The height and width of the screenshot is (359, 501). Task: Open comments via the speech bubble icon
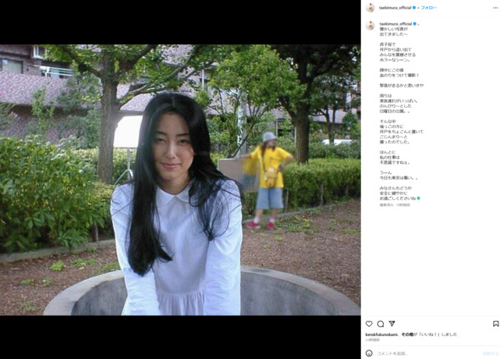pyautogui.click(x=380, y=324)
